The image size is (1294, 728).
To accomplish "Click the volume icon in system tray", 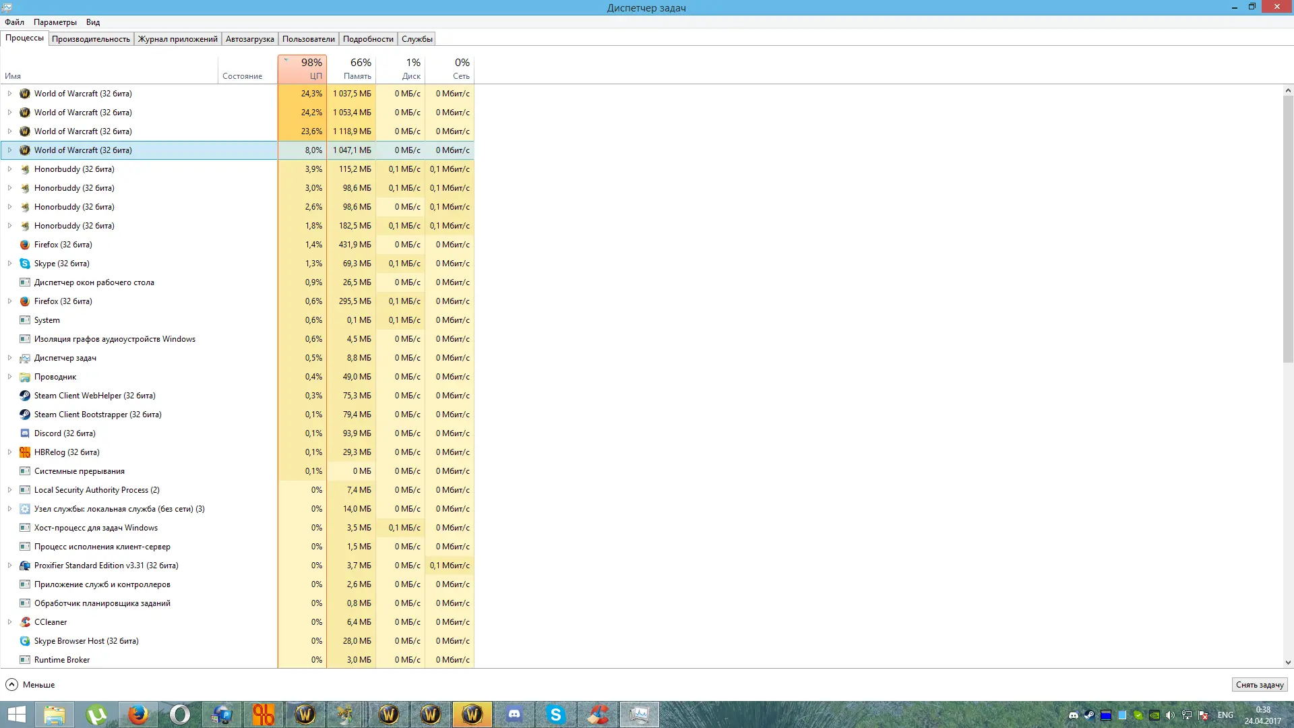I will pyautogui.click(x=1170, y=715).
